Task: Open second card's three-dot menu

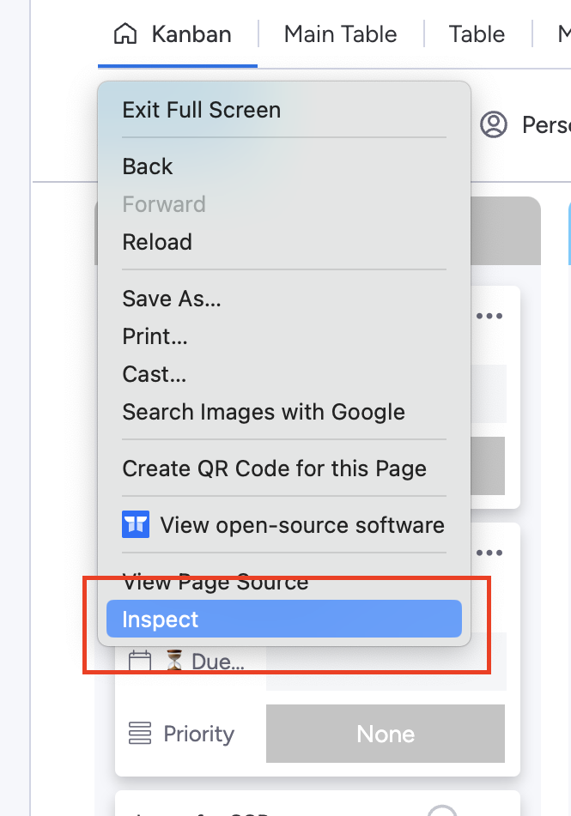Action: coord(489,553)
